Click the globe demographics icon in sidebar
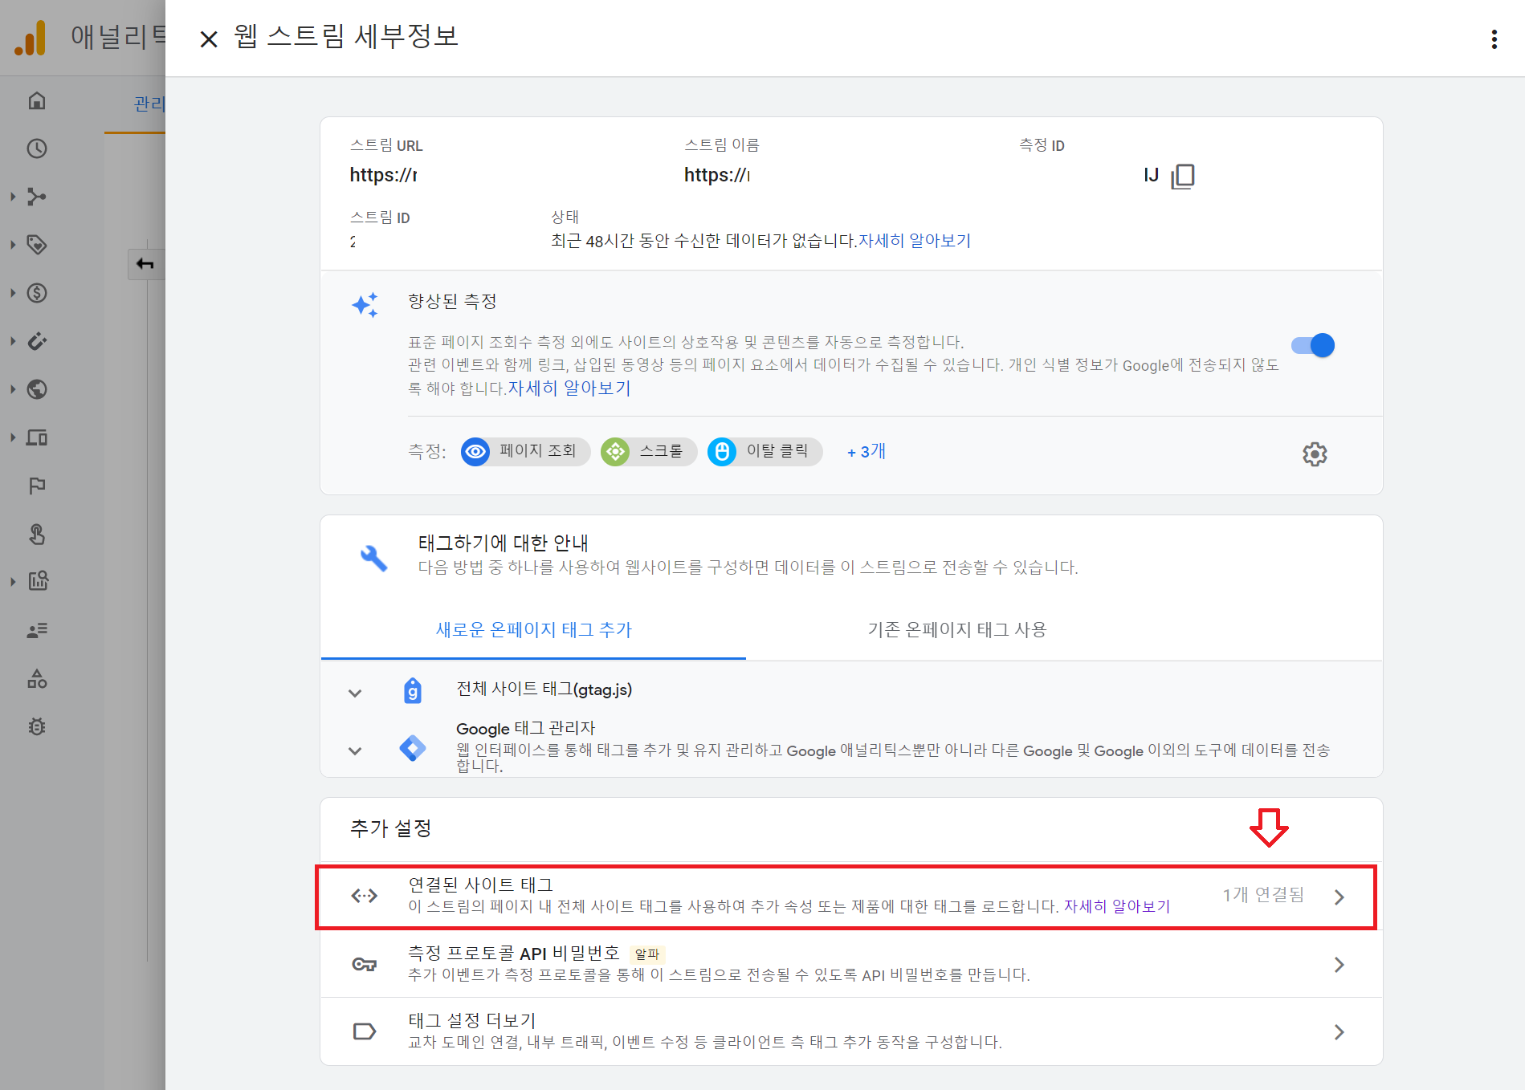 click(37, 389)
